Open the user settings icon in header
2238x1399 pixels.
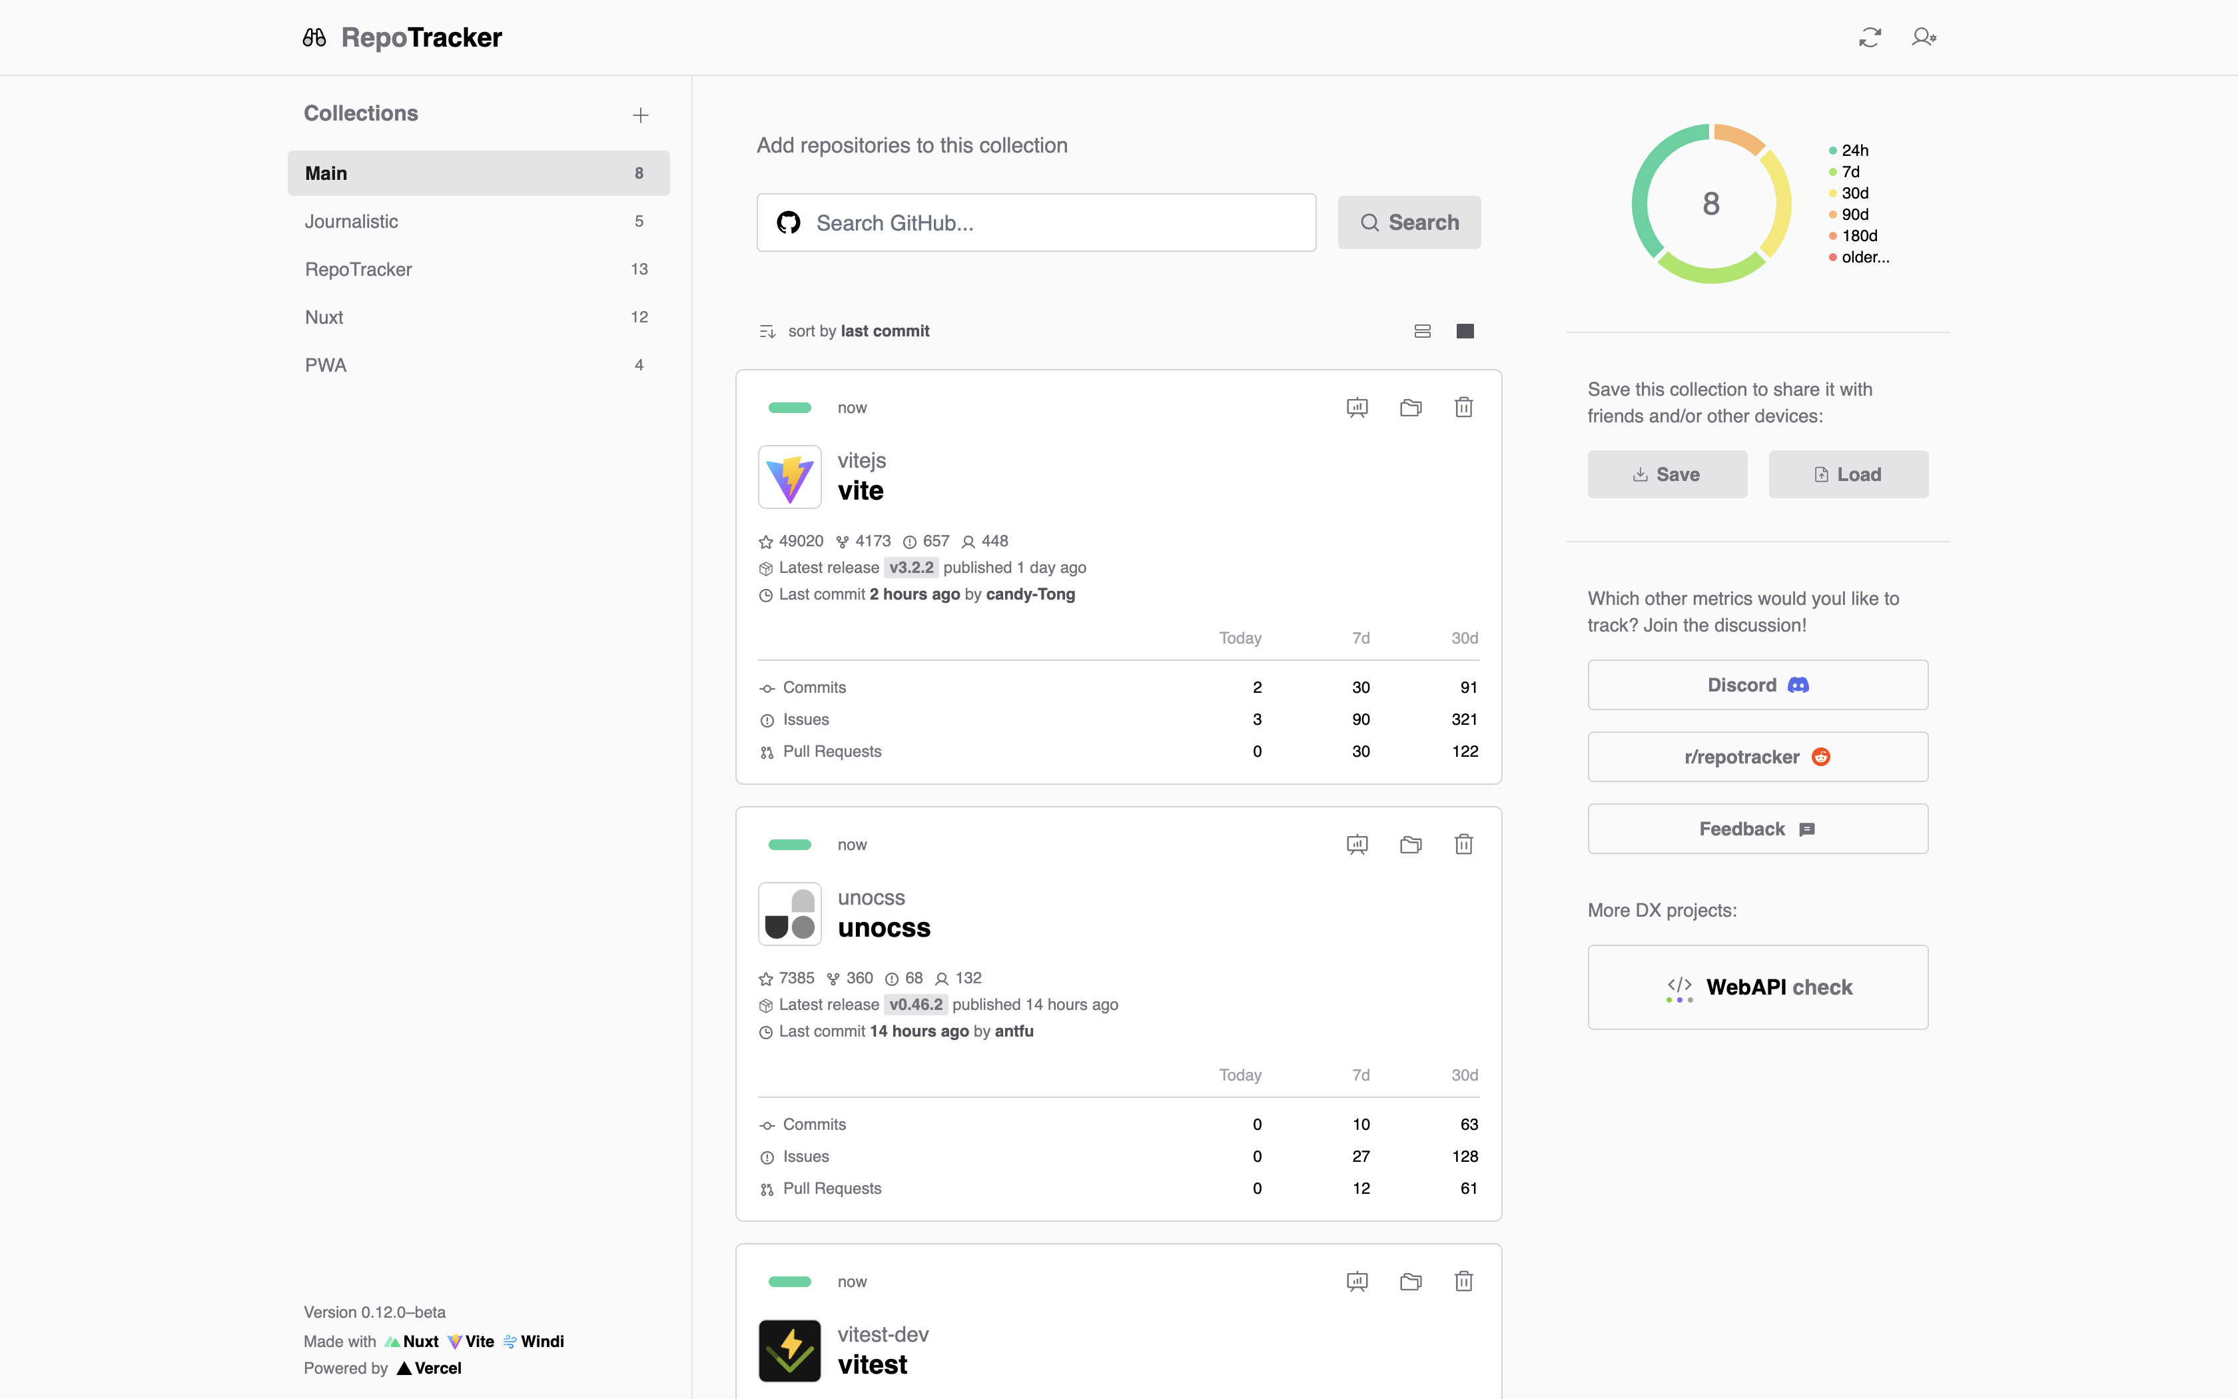tap(1924, 37)
